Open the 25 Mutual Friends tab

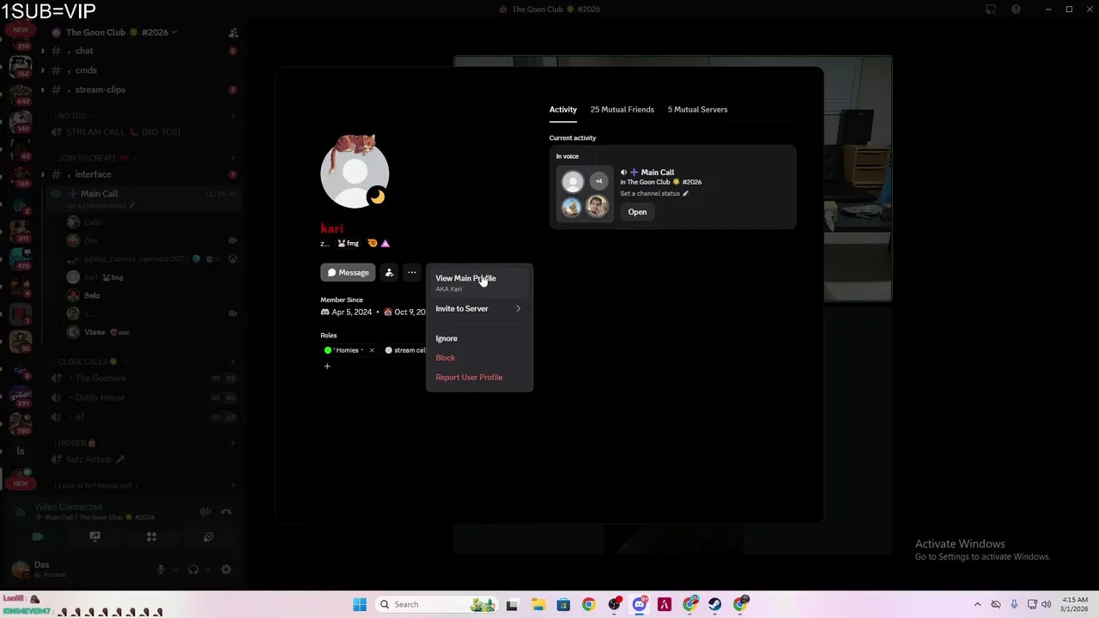[x=622, y=109]
